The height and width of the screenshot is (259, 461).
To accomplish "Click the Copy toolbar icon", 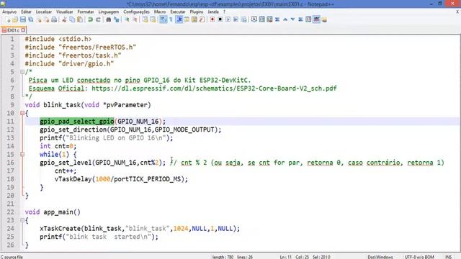I will point(72,19).
